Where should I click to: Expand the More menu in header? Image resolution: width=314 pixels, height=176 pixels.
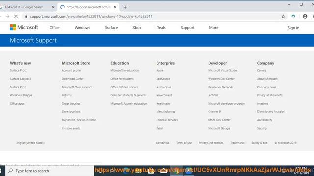tap(214, 28)
